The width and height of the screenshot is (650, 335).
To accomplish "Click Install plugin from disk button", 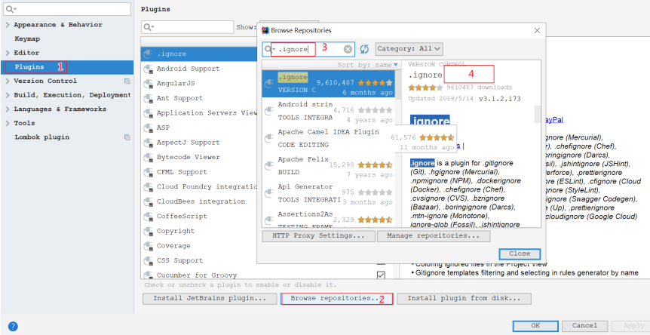I will pyautogui.click(x=464, y=299).
